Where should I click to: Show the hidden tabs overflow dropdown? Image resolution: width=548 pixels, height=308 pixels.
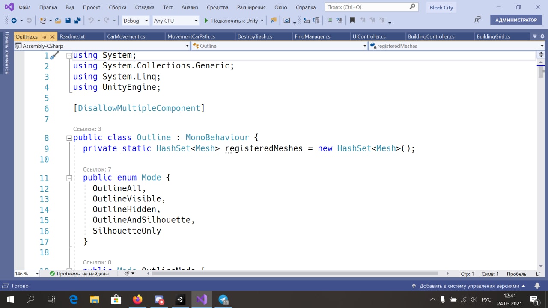pos(534,36)
